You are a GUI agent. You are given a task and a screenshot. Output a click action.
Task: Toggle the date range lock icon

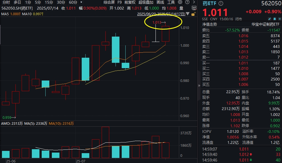[193, 14]
